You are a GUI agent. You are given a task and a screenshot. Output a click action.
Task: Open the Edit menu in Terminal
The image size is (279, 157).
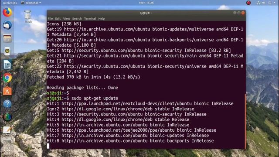(x=58, y=18)
